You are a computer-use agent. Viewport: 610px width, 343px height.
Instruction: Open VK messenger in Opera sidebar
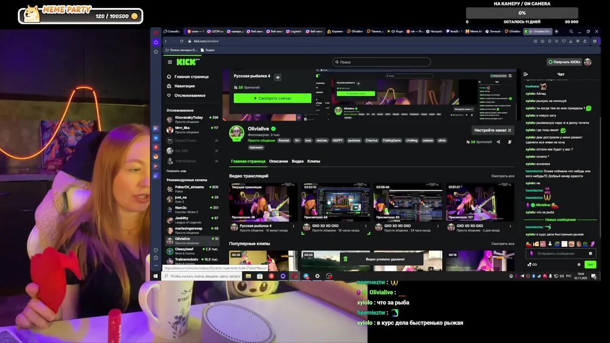click(155, 138)
